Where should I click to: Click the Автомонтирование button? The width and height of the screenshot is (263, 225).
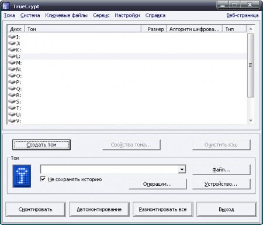pyautogui.click(x=99, y=209)
